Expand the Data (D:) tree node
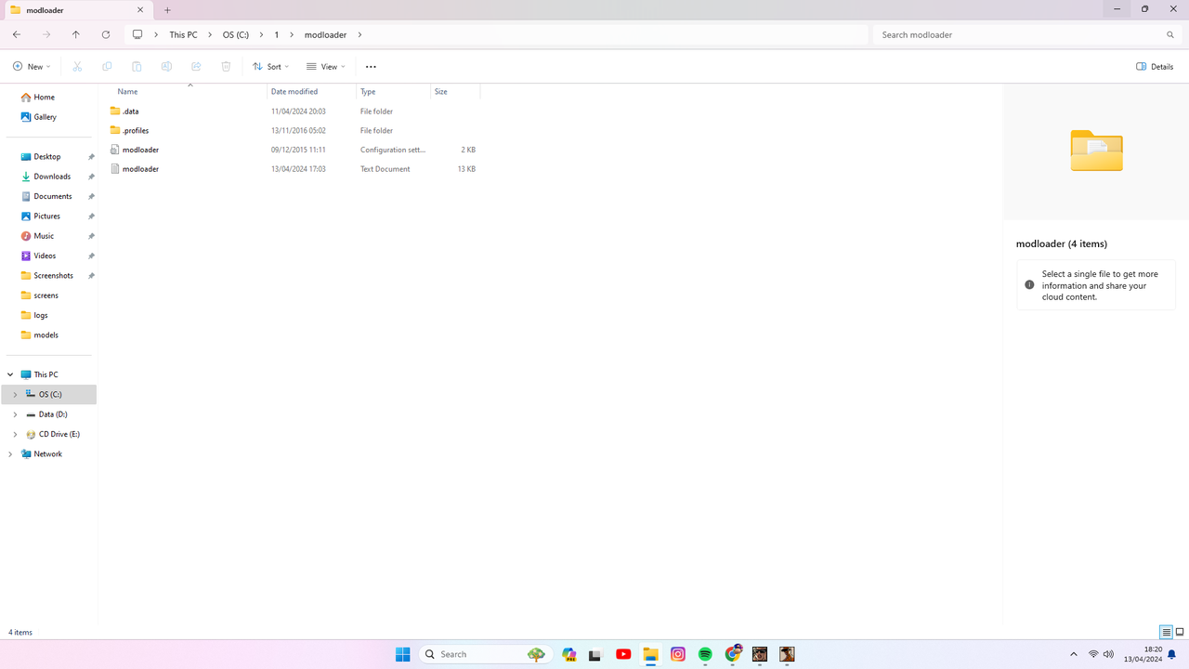Screen dimensions: 1189x669 (15, 414)
